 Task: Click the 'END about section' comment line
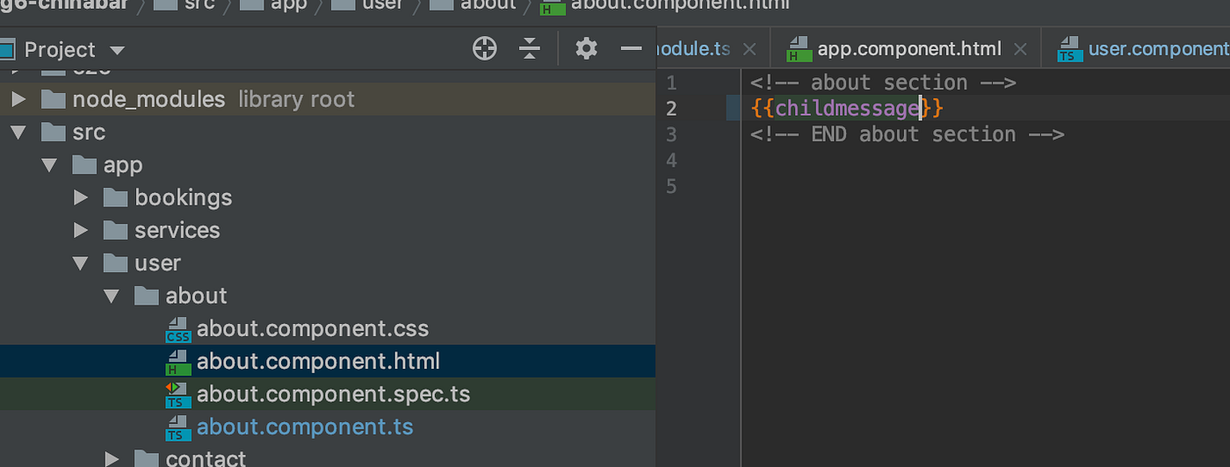click(x=908, y=134)
